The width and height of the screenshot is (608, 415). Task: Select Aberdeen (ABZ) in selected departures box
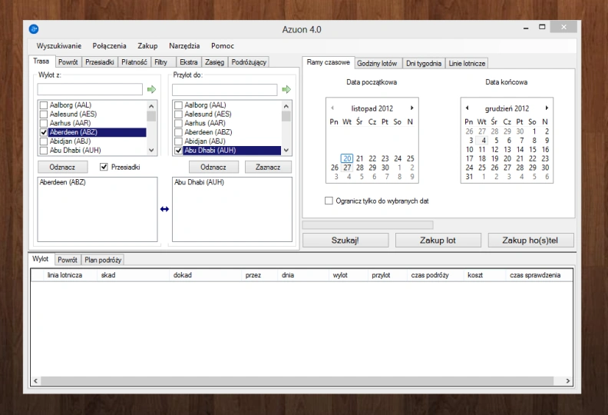tap(62, 182)
